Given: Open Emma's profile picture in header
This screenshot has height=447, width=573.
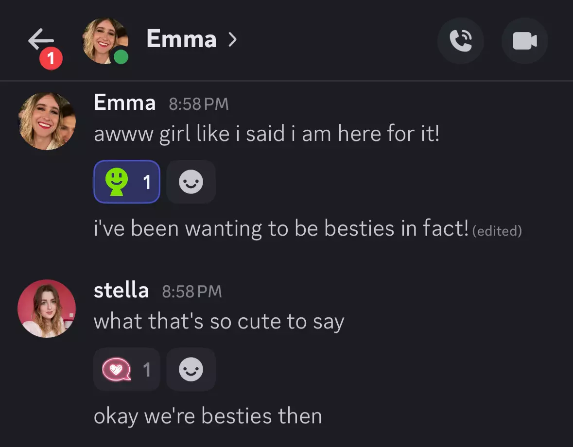Looking at the screenshot, I should coord(104,40).
